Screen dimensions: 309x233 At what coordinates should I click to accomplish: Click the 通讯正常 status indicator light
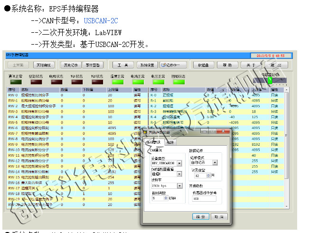pyautogui.click(x=16, y=82)
